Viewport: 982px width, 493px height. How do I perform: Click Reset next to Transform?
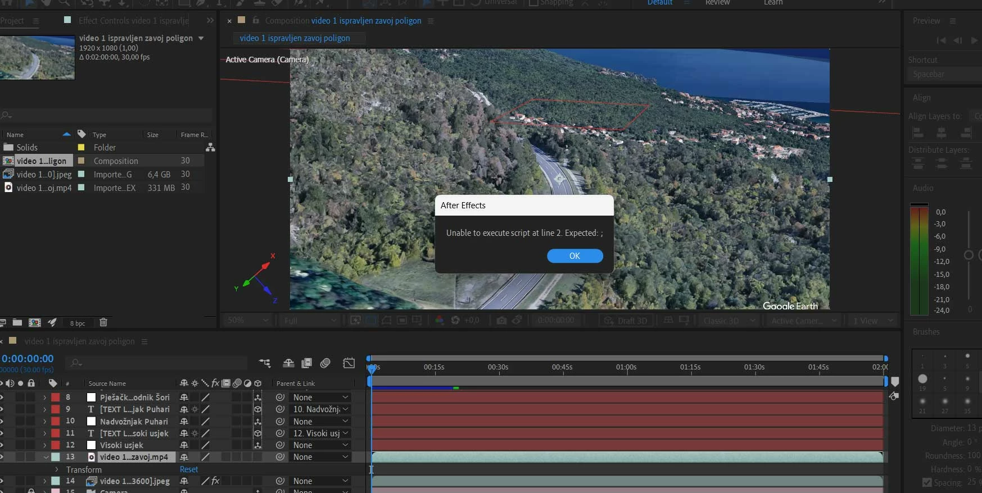click(x=189, y=469)
